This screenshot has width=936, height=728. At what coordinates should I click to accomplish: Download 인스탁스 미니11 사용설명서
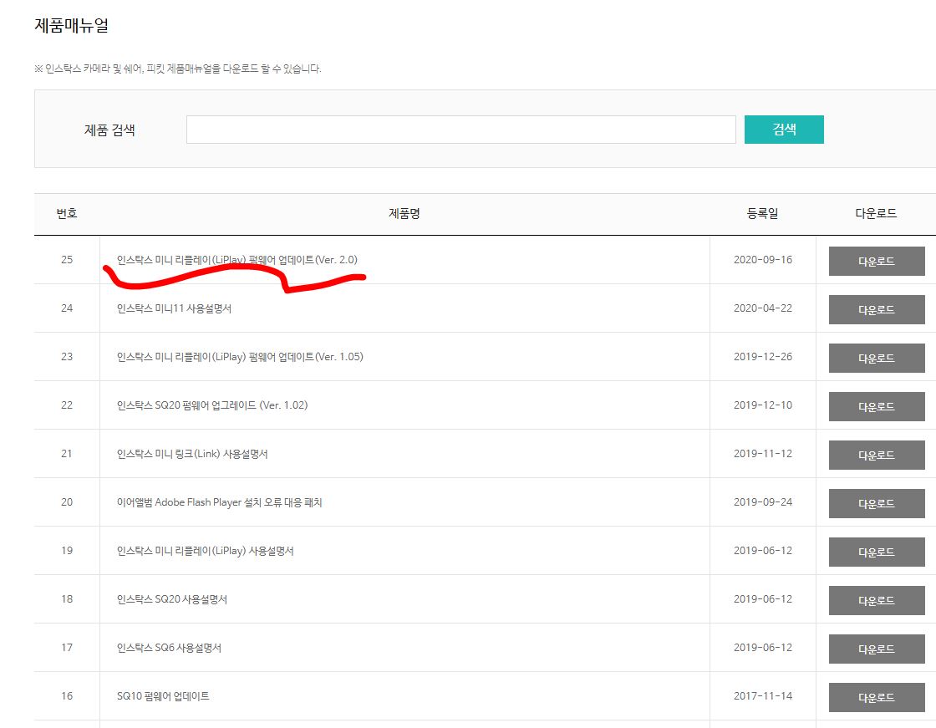tap(877, 309)
